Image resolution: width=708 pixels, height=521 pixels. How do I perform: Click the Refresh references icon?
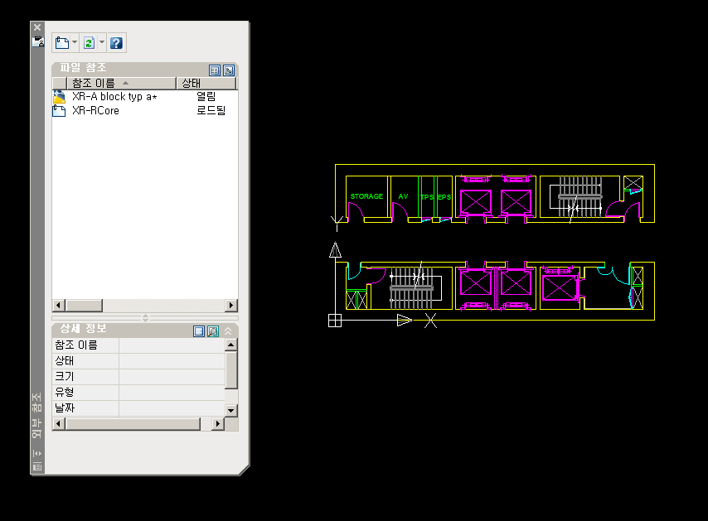(x=89, y=42)
